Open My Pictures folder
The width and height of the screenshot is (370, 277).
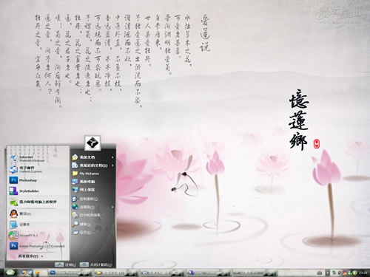point(93,174)
